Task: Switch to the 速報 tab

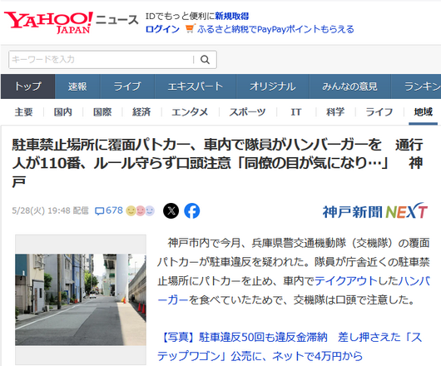Action: click(77, 87)
